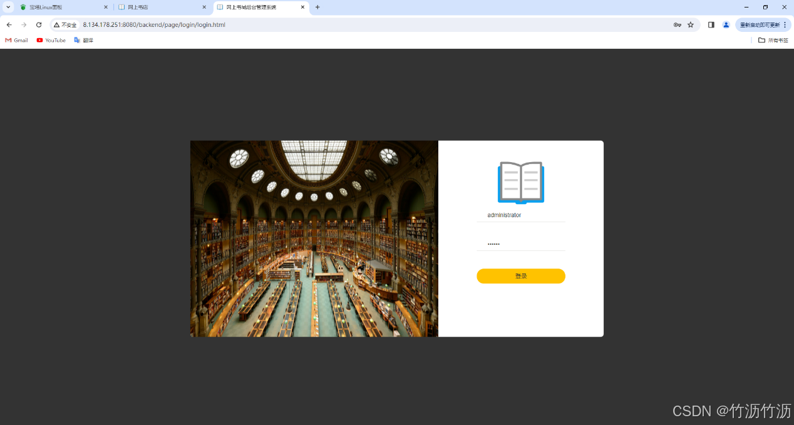The height and width of the screenshot is (425, 794).
Task: Open the Chrome three-dot menu
Action: [x=785, y=25]
